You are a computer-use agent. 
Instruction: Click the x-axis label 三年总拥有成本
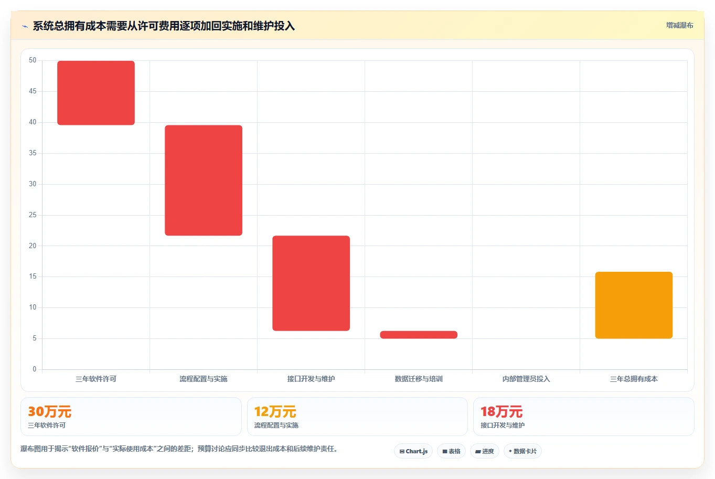[x=634, y=379]
